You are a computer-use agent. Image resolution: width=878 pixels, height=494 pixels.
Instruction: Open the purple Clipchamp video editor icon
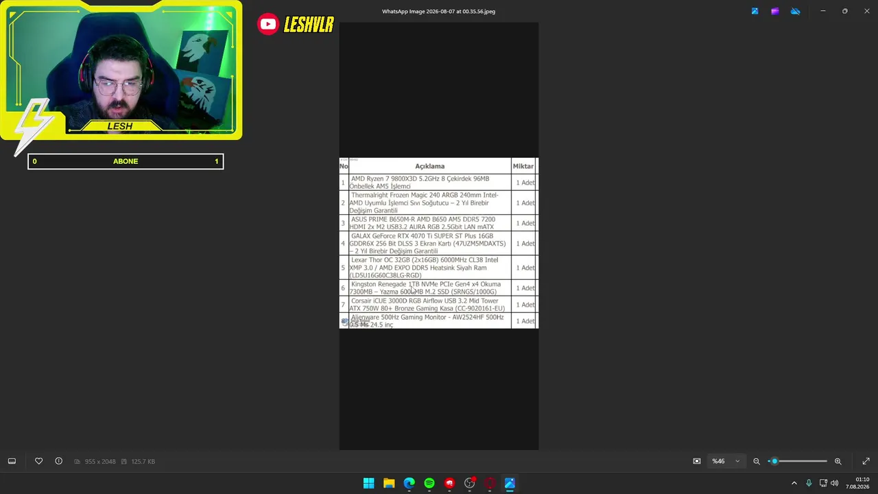pyautogui.click(x=775, y=11)
